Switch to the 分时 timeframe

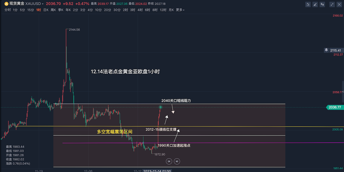click(x=8, y=10)
